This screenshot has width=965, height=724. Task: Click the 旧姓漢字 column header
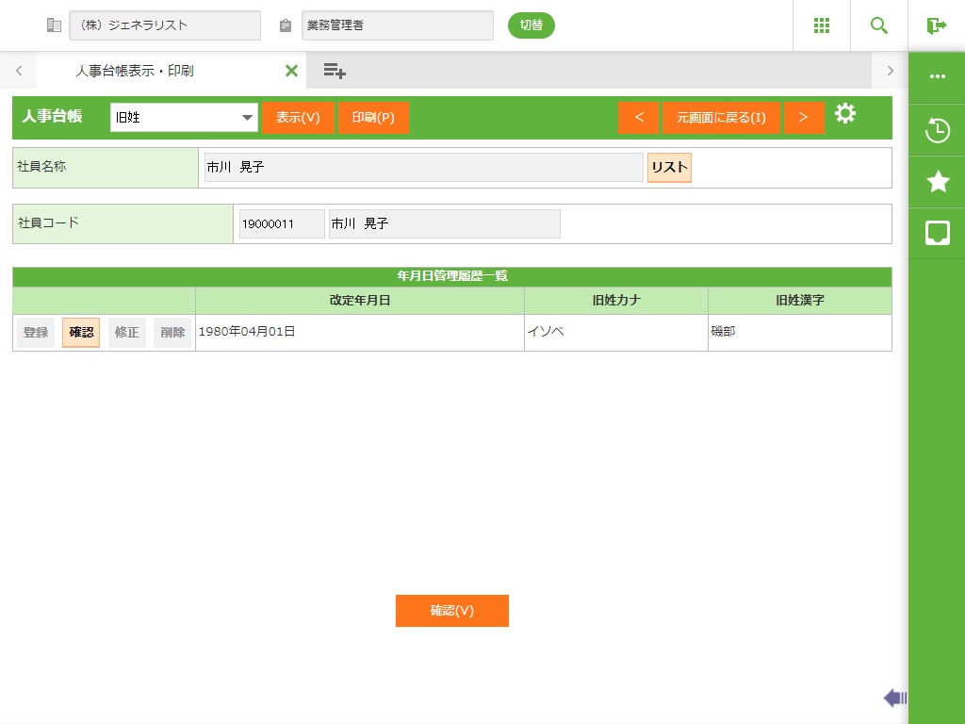coord(800,301)
